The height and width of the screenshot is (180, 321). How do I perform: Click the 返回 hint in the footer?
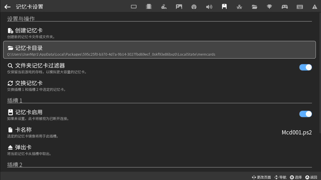[x=311, y=177]
